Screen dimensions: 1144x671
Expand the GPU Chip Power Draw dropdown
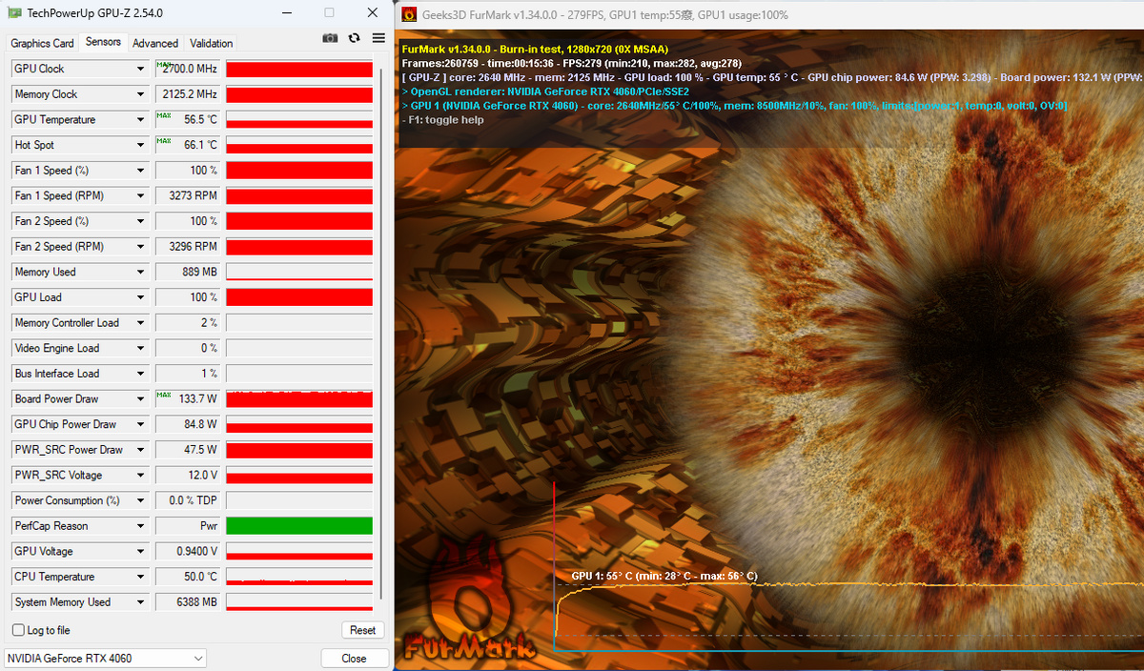tap(141, 424)
